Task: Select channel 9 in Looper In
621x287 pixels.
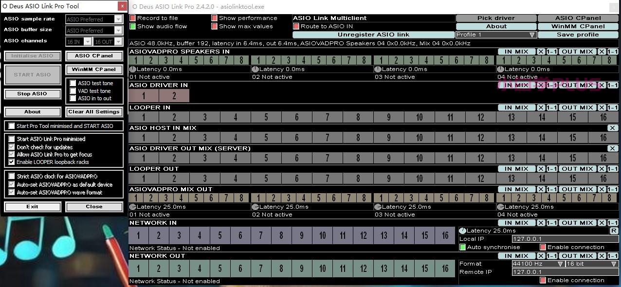Action: [x=388, y=117]
